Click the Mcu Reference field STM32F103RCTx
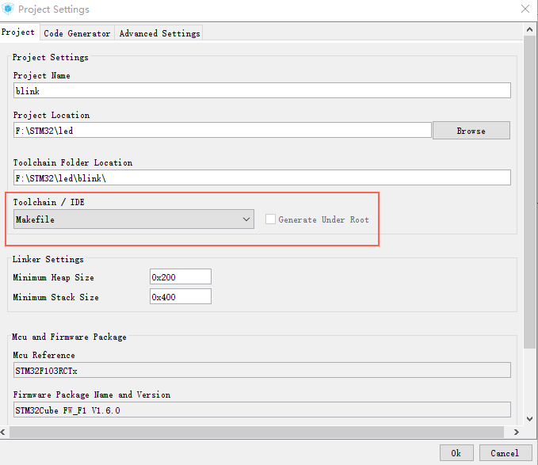 pyautogui.click(x=261, y=371)
